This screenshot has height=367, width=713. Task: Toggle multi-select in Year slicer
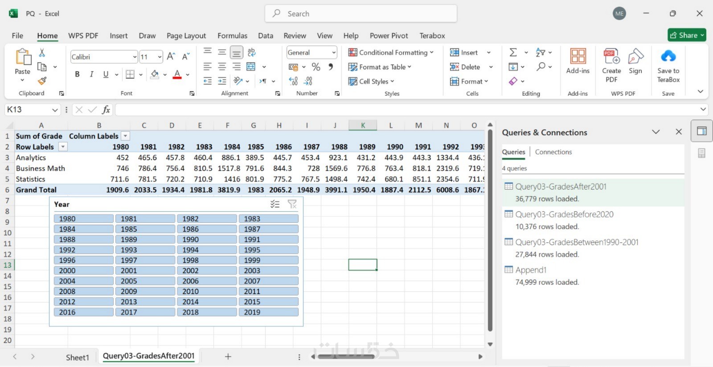tap(275, 204)
